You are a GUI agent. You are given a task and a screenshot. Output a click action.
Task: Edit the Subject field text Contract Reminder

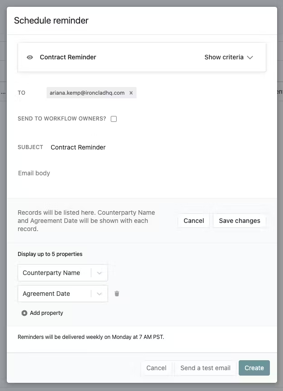tap(78, 147)
